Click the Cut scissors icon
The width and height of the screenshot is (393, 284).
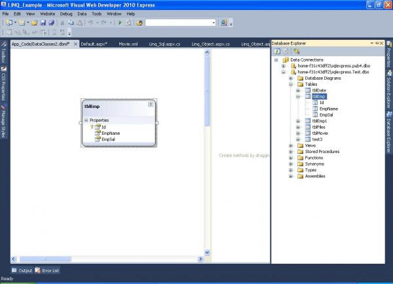click(x=63, y=23)
